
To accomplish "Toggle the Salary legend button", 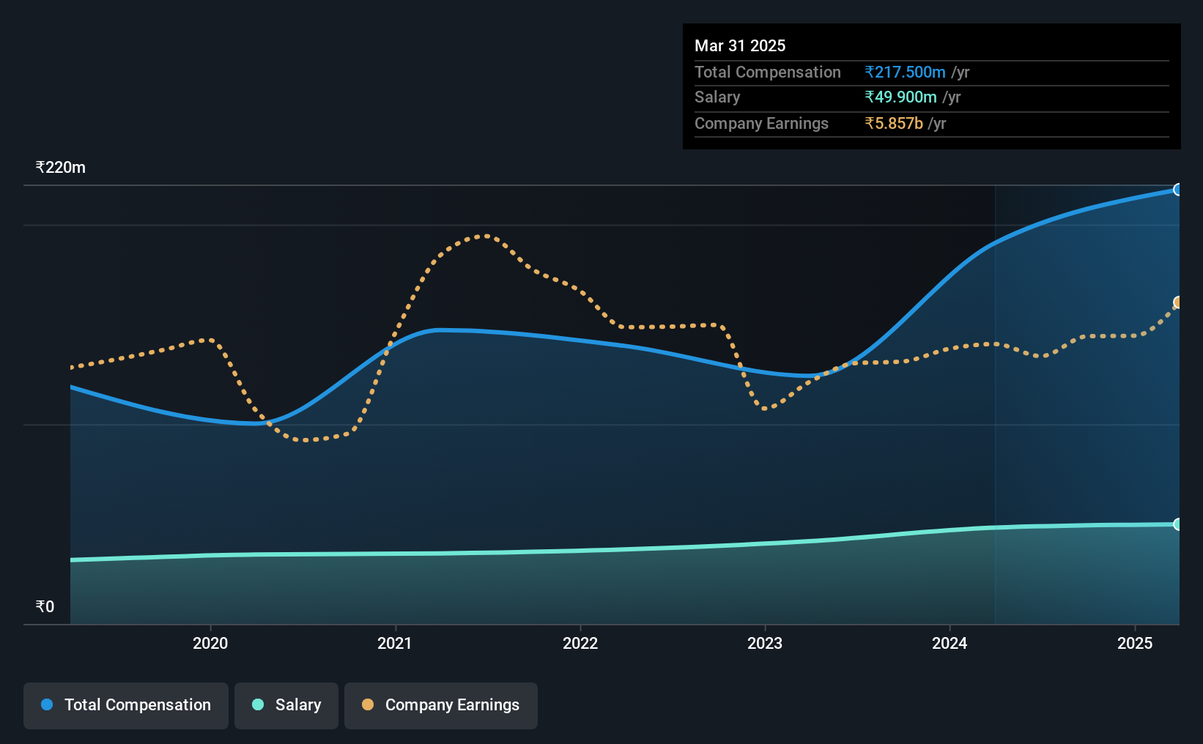I will (x=286, y=705).
